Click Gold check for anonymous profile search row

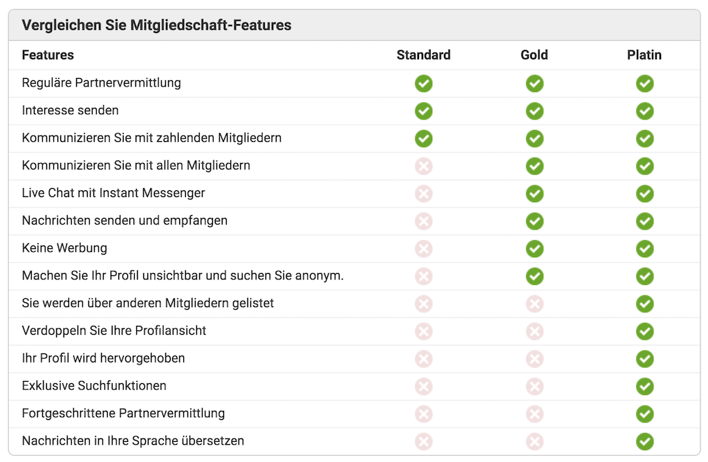pyautogui.click(x=534, y=277)
